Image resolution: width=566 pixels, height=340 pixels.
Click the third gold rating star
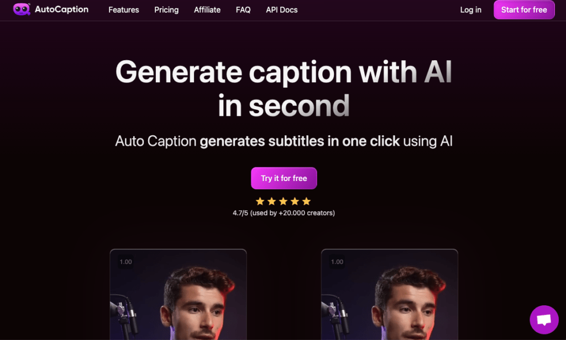click(284, 201)
